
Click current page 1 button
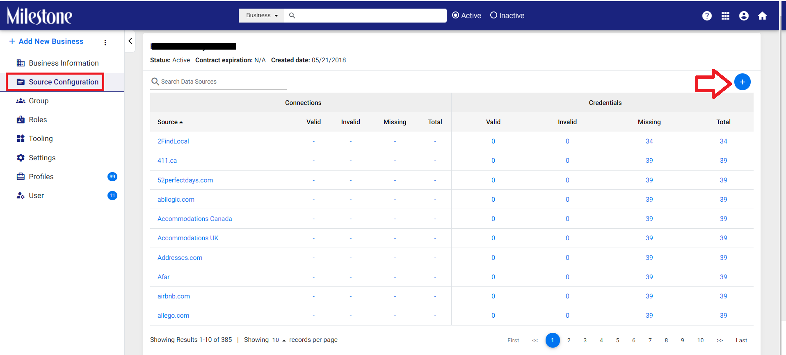(553, 340)
